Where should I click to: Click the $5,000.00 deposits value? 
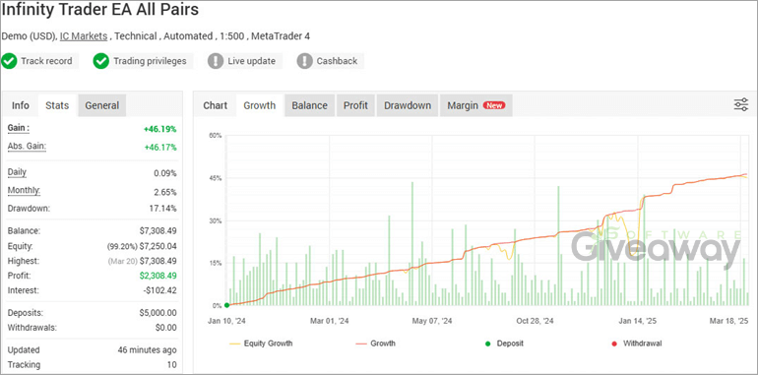[x=158, y=313]
